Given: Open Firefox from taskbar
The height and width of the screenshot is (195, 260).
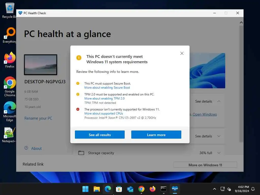Looking at the screenshot, I should coord(152,189).
